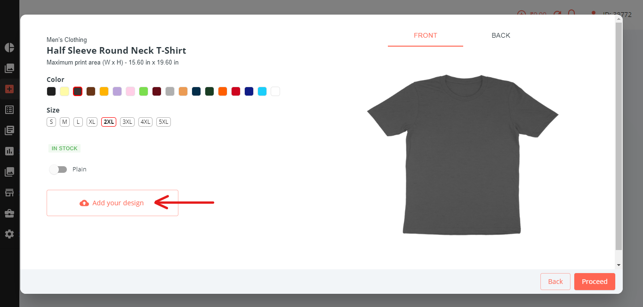Image resolution: width=643 pixels, height=307 pixels.
Task: Pick the white color swatch
Action: [275, 91]
